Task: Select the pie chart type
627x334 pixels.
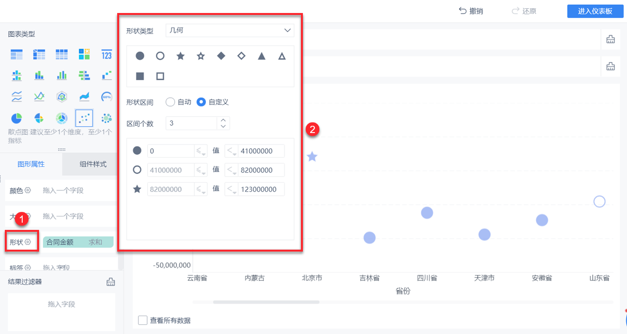Action: (x=17, y=118)
